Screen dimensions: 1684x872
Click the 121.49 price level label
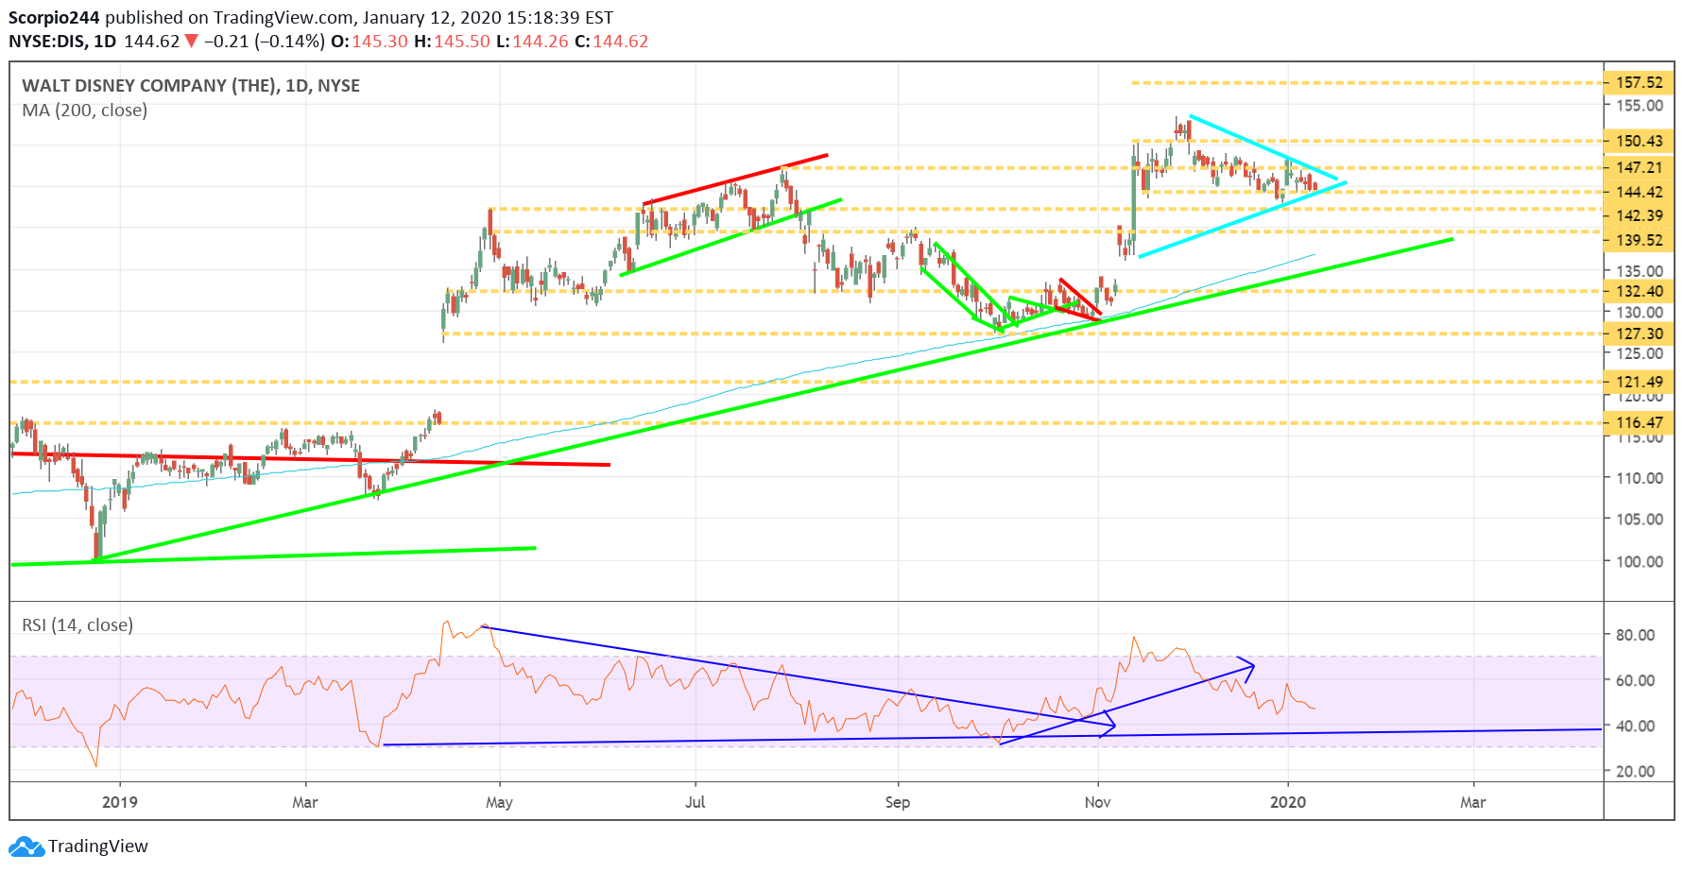coord(1639,382)
